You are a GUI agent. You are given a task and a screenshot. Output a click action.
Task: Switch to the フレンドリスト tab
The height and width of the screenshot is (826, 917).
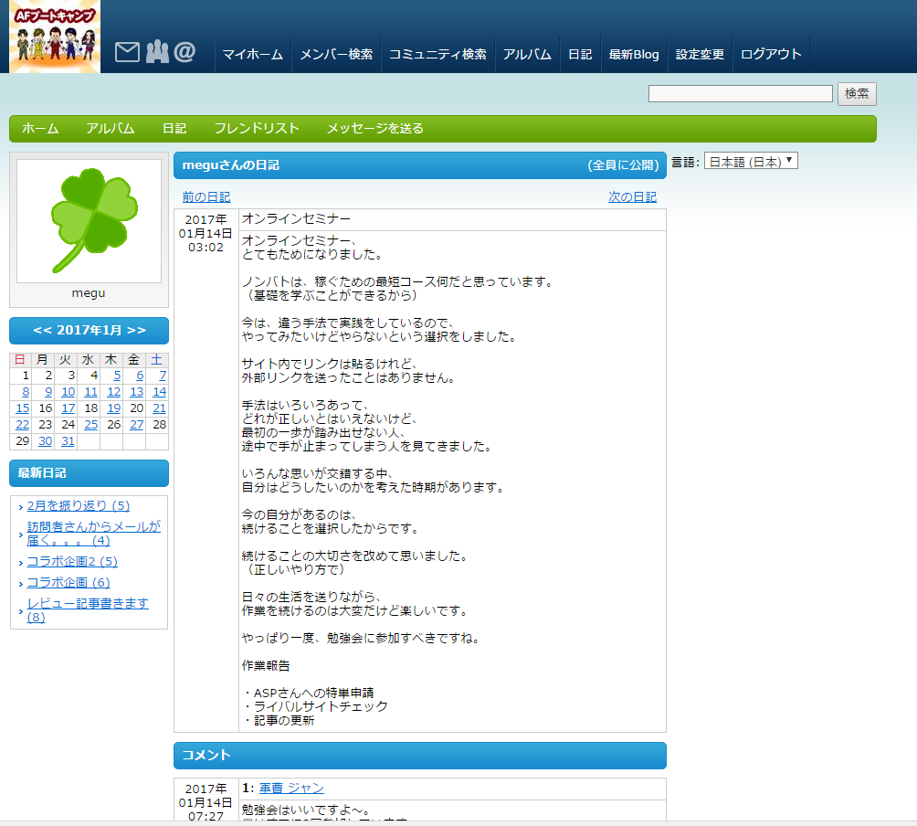pos(256,129)
